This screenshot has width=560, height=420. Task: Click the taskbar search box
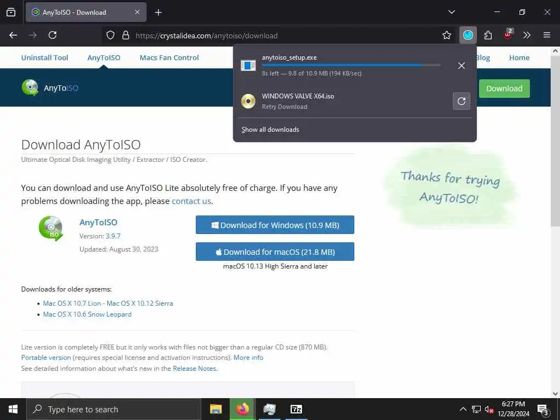coord(114,409)
